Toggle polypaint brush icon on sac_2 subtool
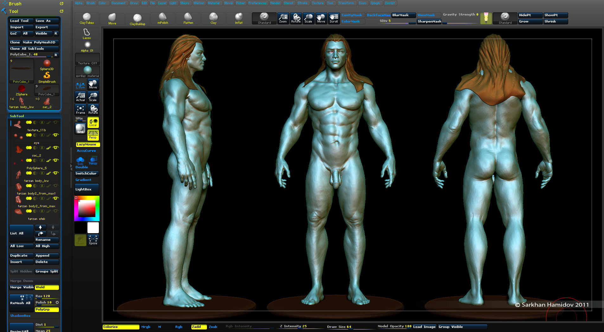 pyautogui.click(x=49, y=148)
